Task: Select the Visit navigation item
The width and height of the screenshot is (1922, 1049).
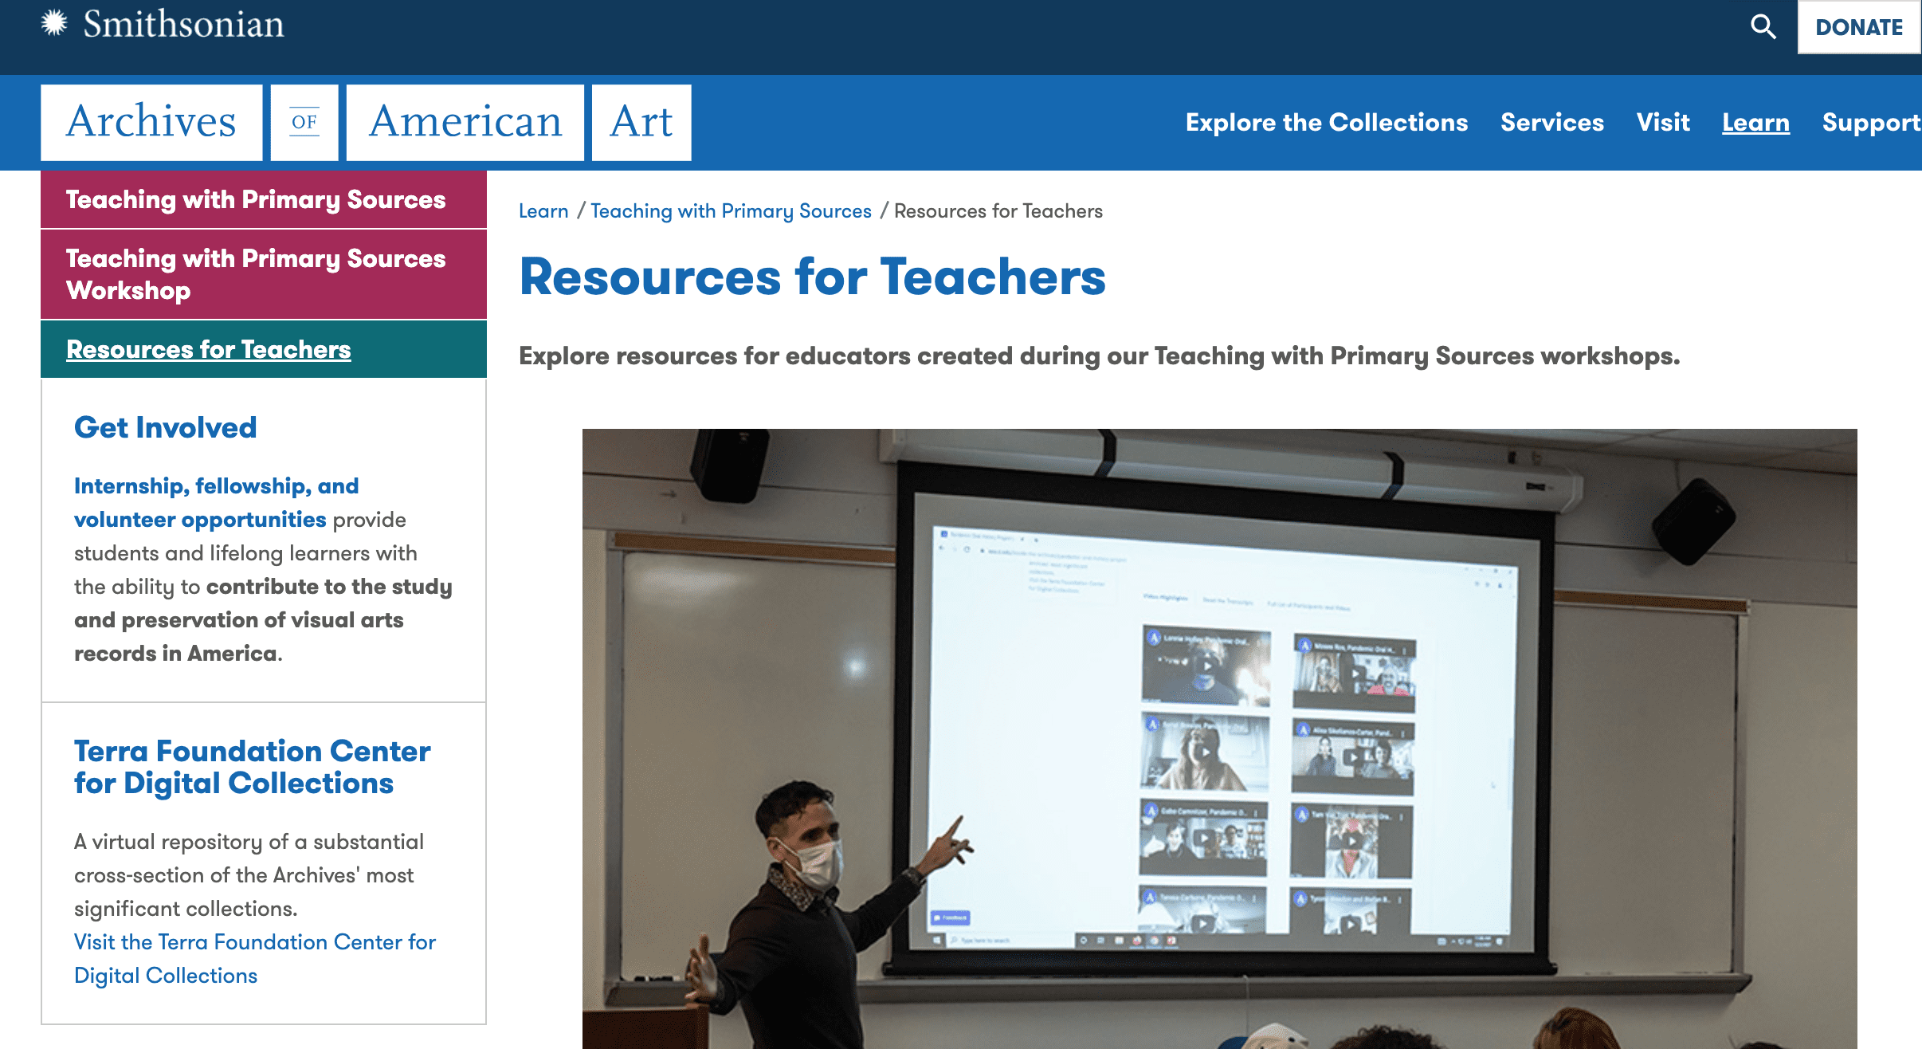Action: click(1664, 122)
